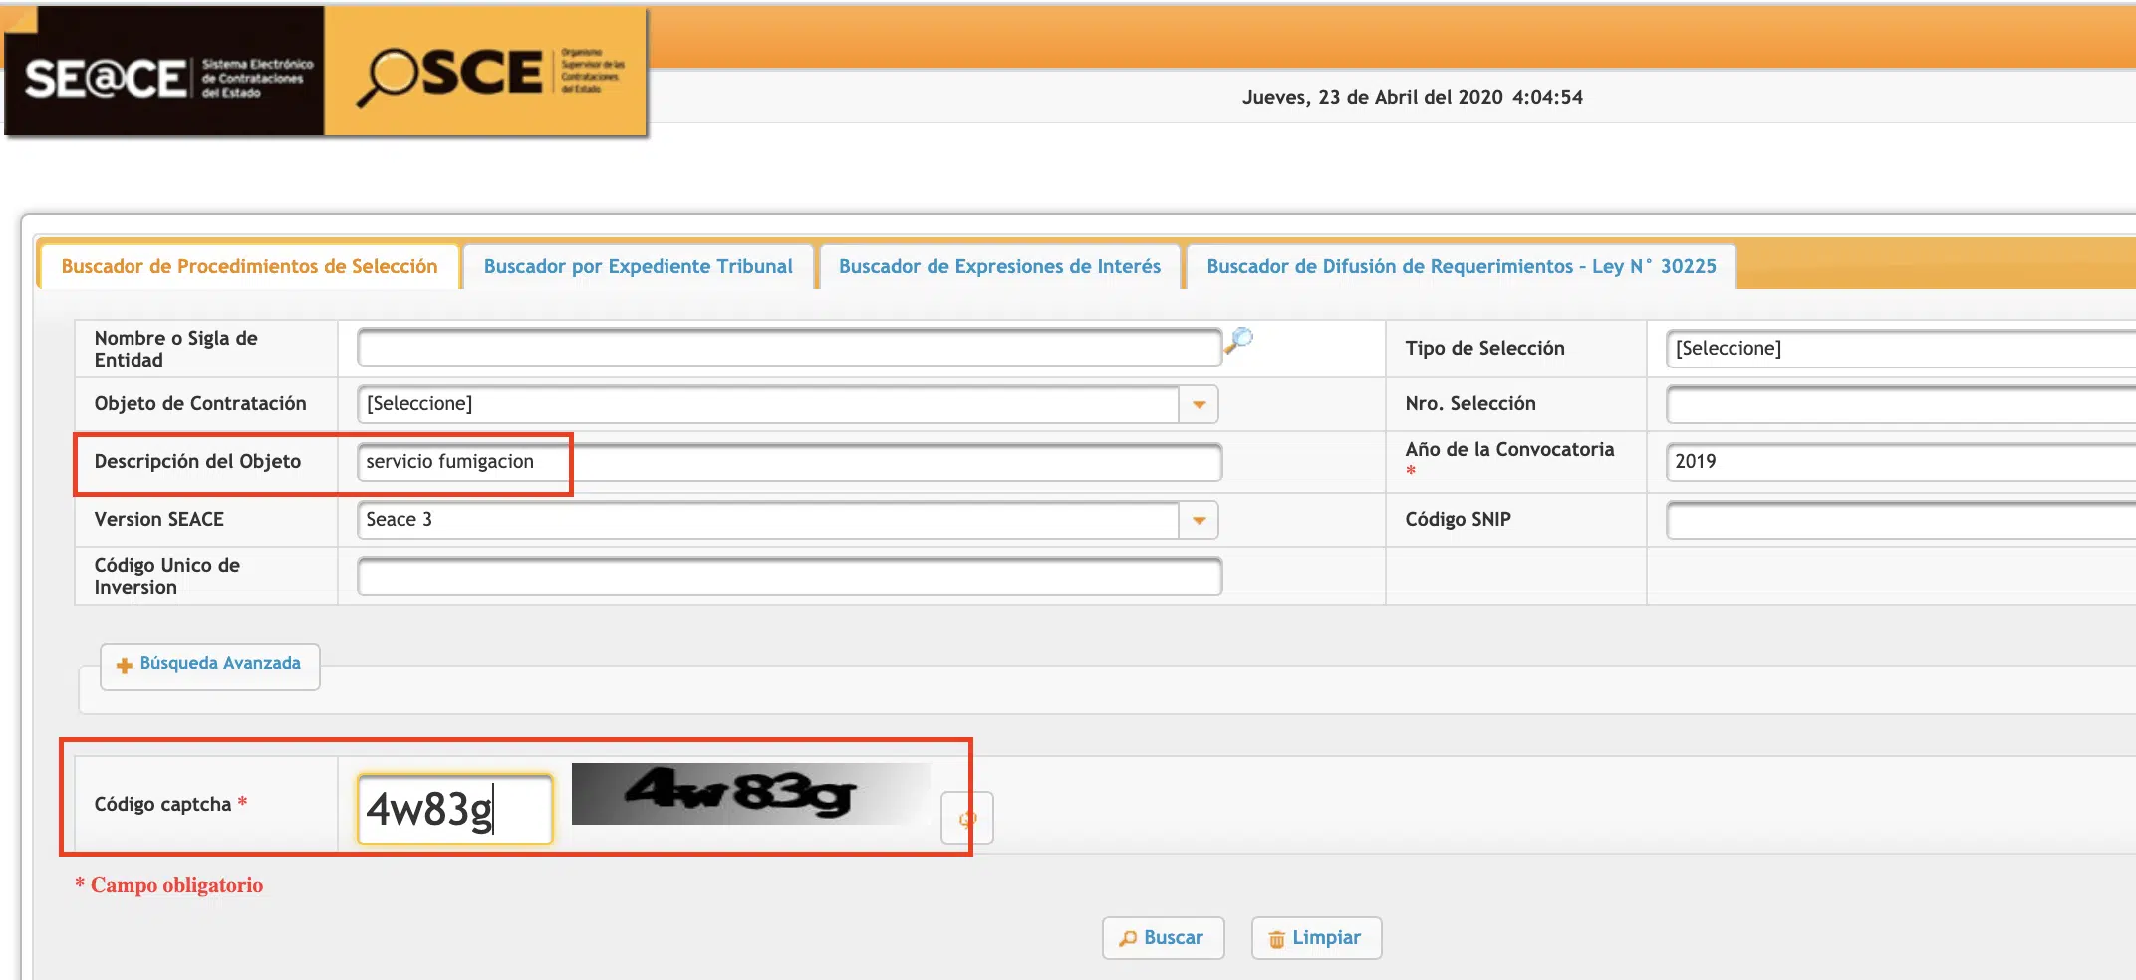Screen dimensions: 2136x980
Task: Click the Campo obligatorio note
Action: [x=169, y=885]
